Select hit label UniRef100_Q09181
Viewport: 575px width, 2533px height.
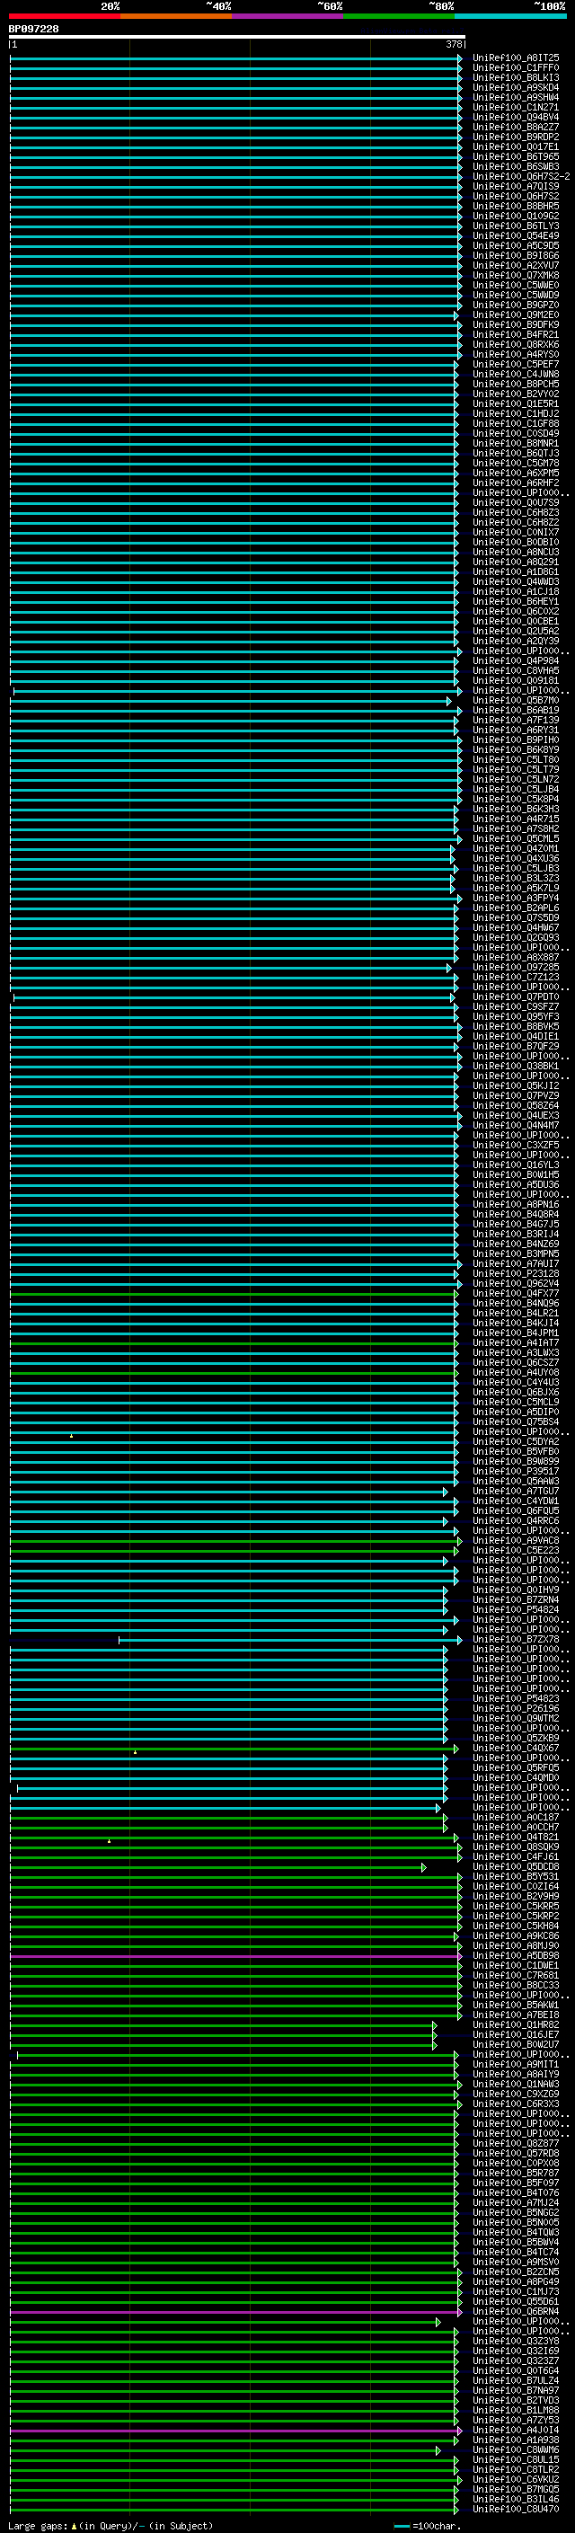pyautogui.click(x=516, y=680)
